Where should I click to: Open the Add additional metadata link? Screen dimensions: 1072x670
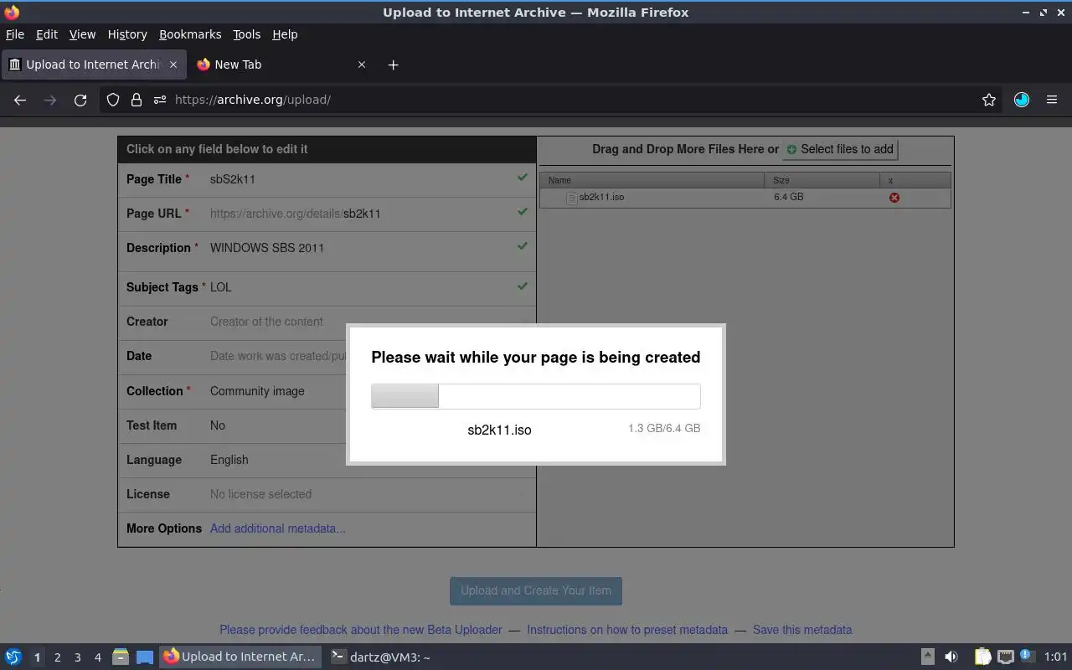click(x=278, y=528)
